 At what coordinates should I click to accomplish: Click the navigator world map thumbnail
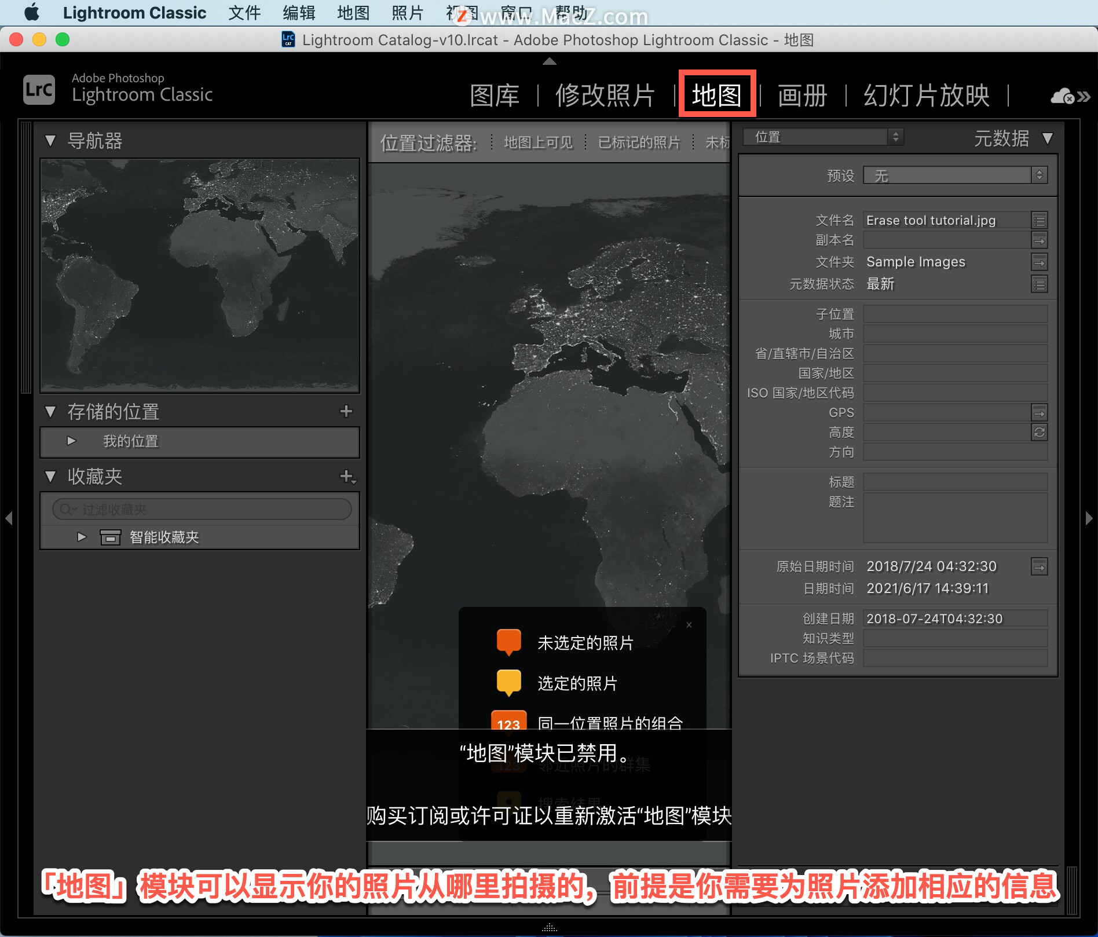point(200,275)
